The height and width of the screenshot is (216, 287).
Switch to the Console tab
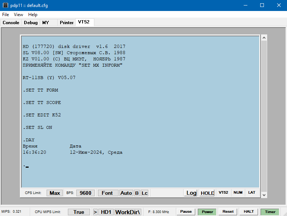pyautogui.click(x=11, y=23)
